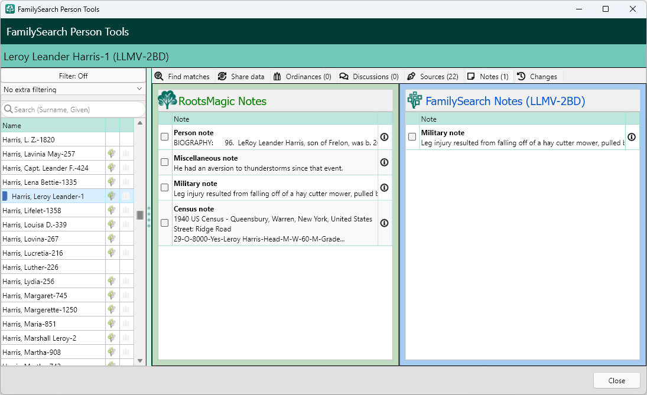Viewport: 647px width, 395px height.
Task: Click the FamilySearch tree icon for Leroy Leander-1
Action: 112,196
